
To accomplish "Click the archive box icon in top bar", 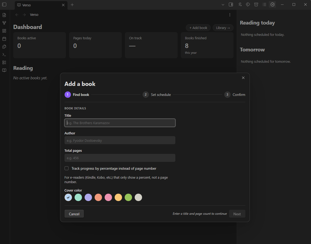I will point(256,4).
